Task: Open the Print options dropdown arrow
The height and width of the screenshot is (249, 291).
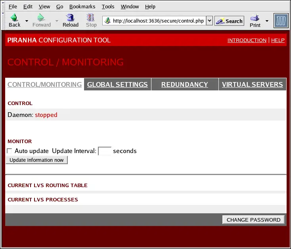Action: [x=267, y=21]
